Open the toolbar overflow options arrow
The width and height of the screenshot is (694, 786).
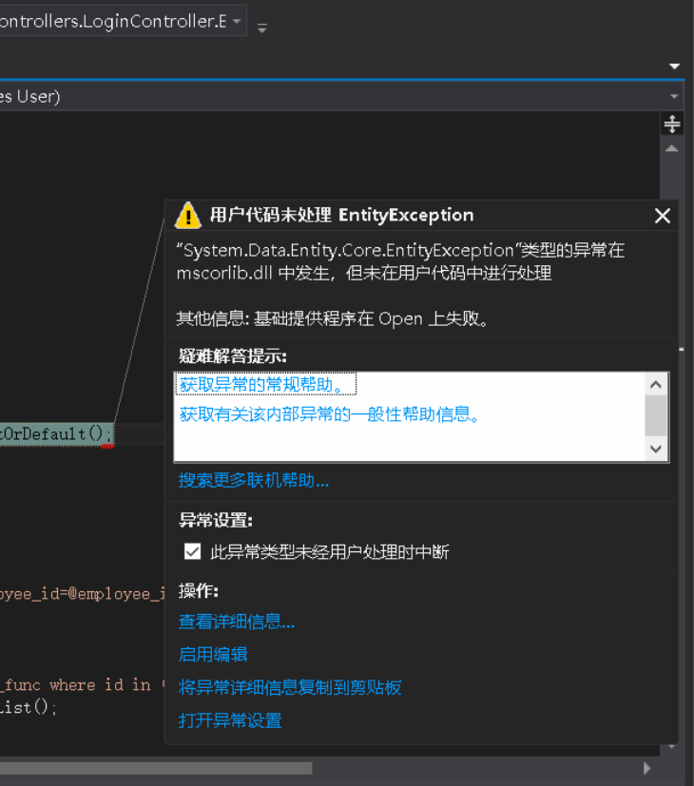(x=261, y=29)
